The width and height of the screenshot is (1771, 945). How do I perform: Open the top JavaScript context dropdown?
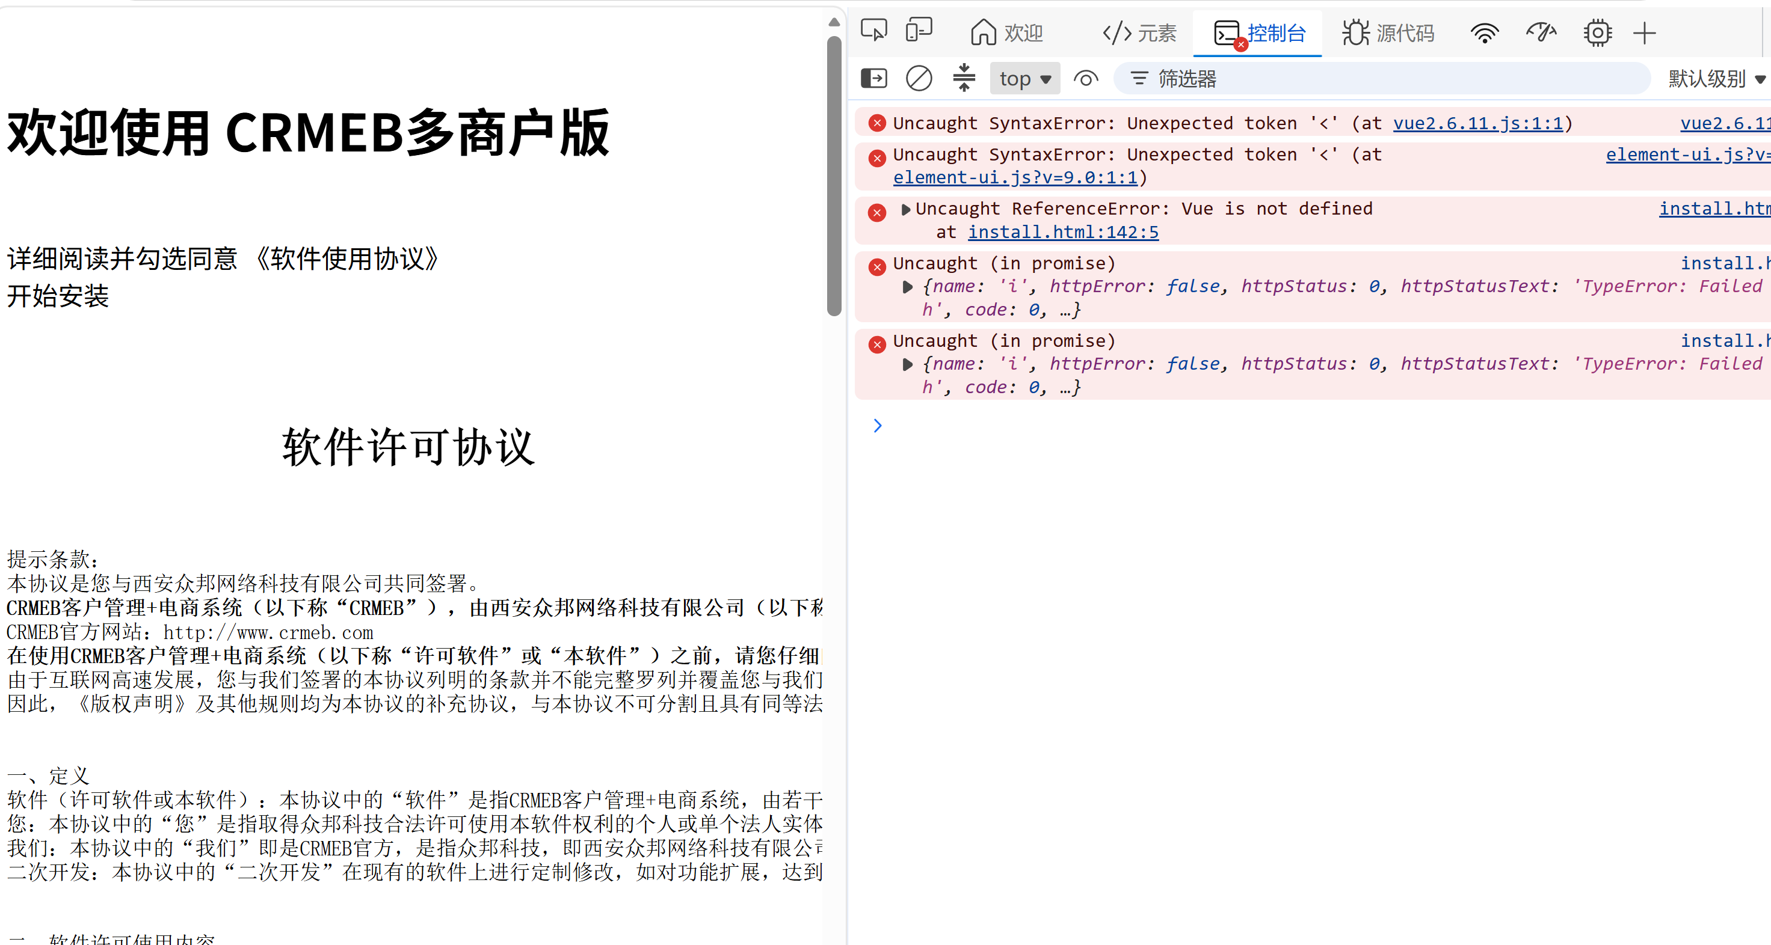(1024, 78)
